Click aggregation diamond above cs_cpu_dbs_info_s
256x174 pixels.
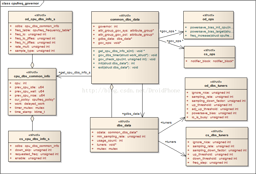32,119
